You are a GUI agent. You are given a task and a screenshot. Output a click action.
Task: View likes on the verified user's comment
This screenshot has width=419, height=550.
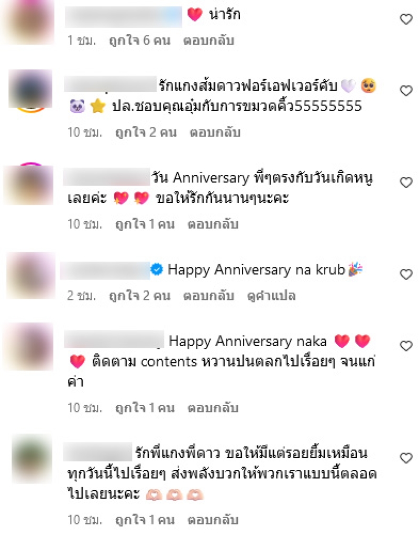(x=140, y=296)
